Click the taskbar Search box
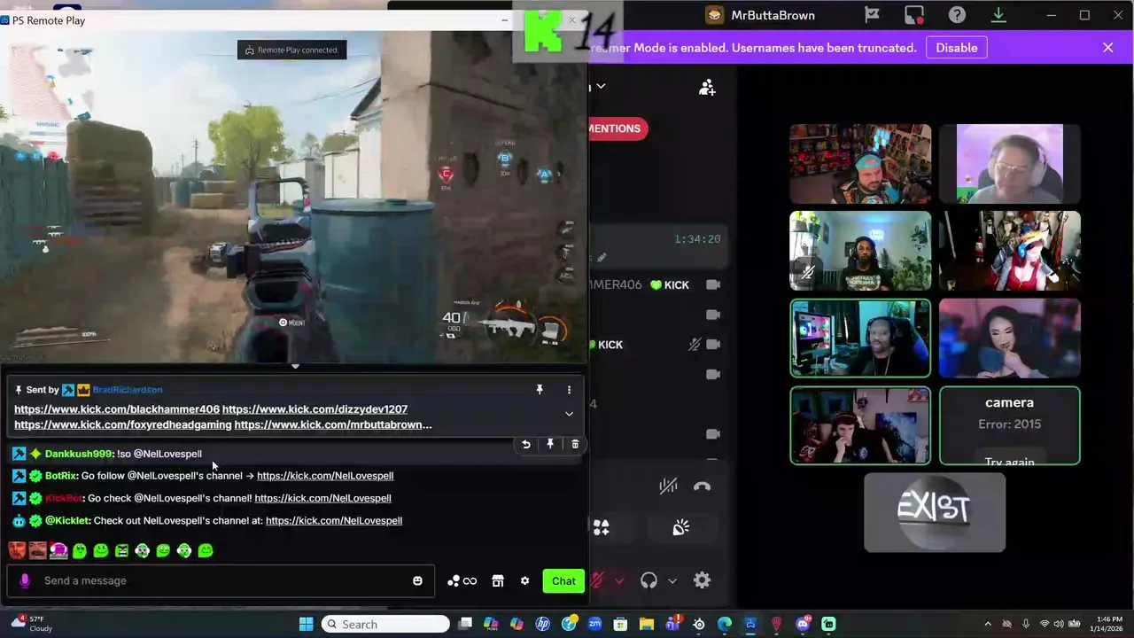The image size is (1134, 638). tap(385, 624)
